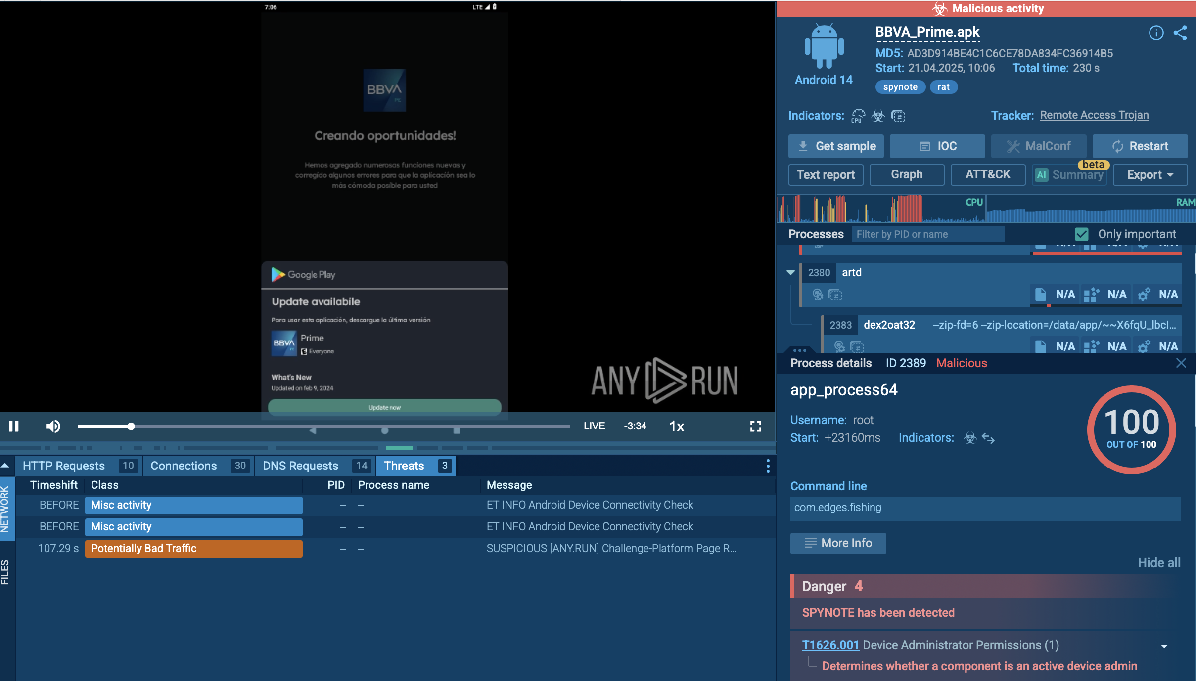Collapse the artd process tree node

pos(790,272)
